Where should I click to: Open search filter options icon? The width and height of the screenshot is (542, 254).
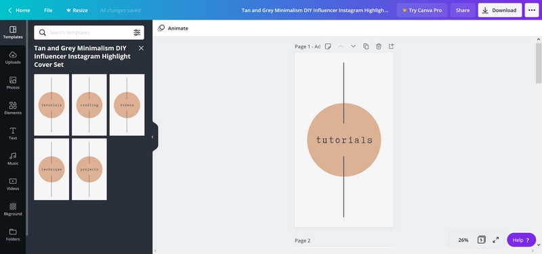coord(137,32)
